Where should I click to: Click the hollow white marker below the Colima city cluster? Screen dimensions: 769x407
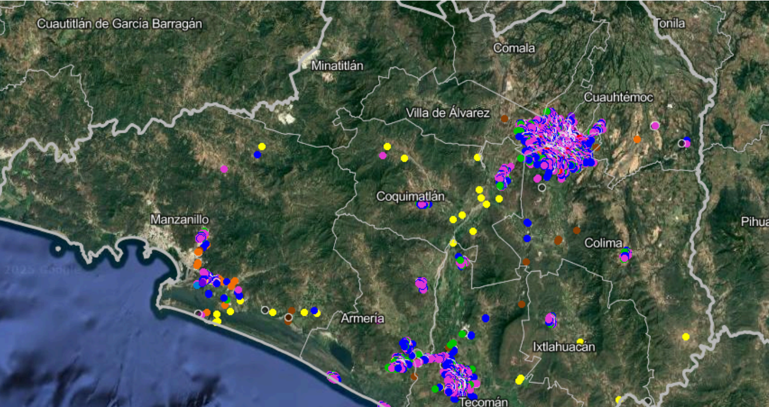point(542,187)
